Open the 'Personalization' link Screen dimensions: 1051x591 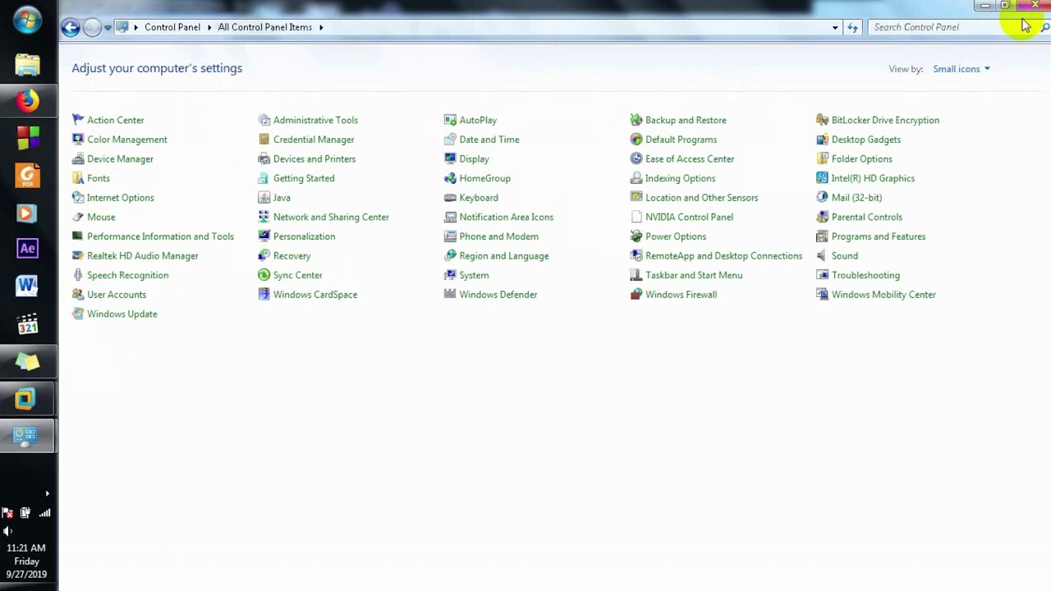pyautogui.click(x=304, y=236)
